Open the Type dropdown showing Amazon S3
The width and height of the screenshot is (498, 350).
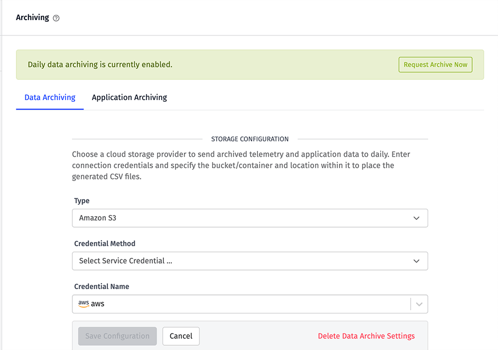pyautogui.click(x=250, y=218)
